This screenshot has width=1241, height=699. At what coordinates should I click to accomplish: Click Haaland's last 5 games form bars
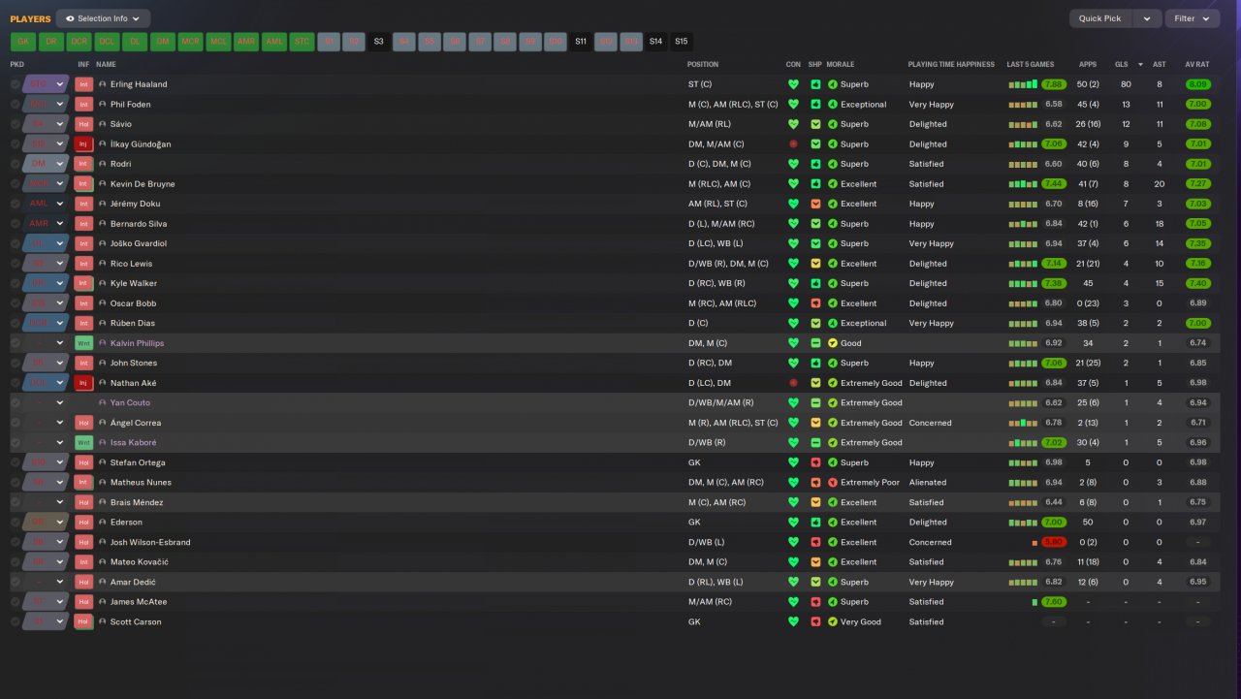(1023, 84)
